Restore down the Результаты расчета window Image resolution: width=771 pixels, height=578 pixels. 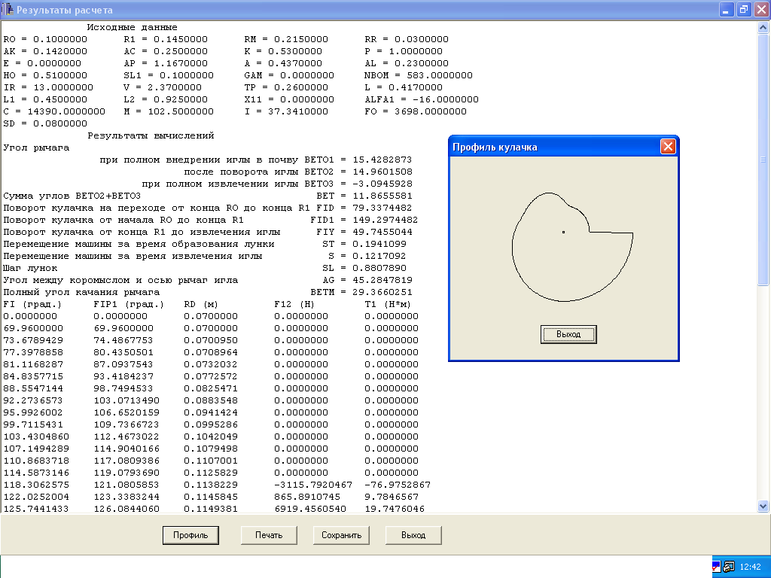tap(743, 10)
